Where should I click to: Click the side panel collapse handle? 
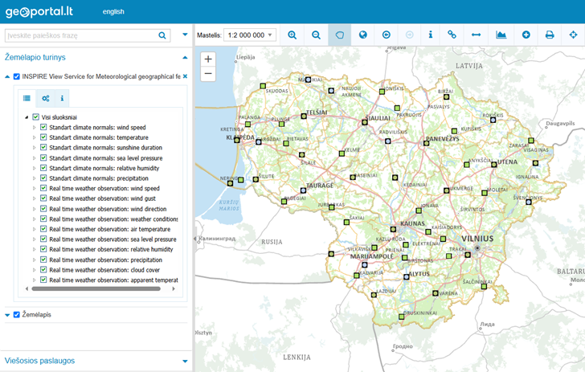pos(194,238)
